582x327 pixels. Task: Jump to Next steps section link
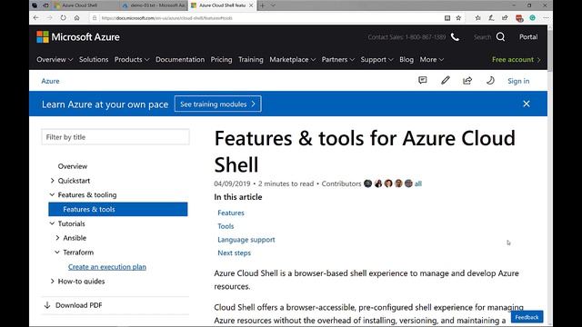coord(235,253)
